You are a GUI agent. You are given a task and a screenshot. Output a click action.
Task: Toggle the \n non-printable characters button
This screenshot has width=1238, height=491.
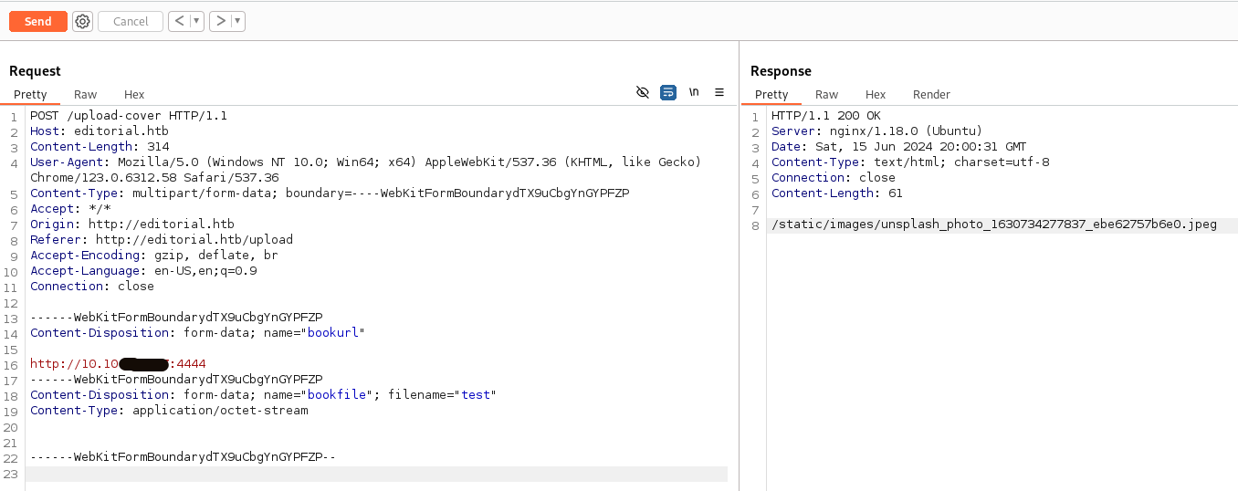694,92
